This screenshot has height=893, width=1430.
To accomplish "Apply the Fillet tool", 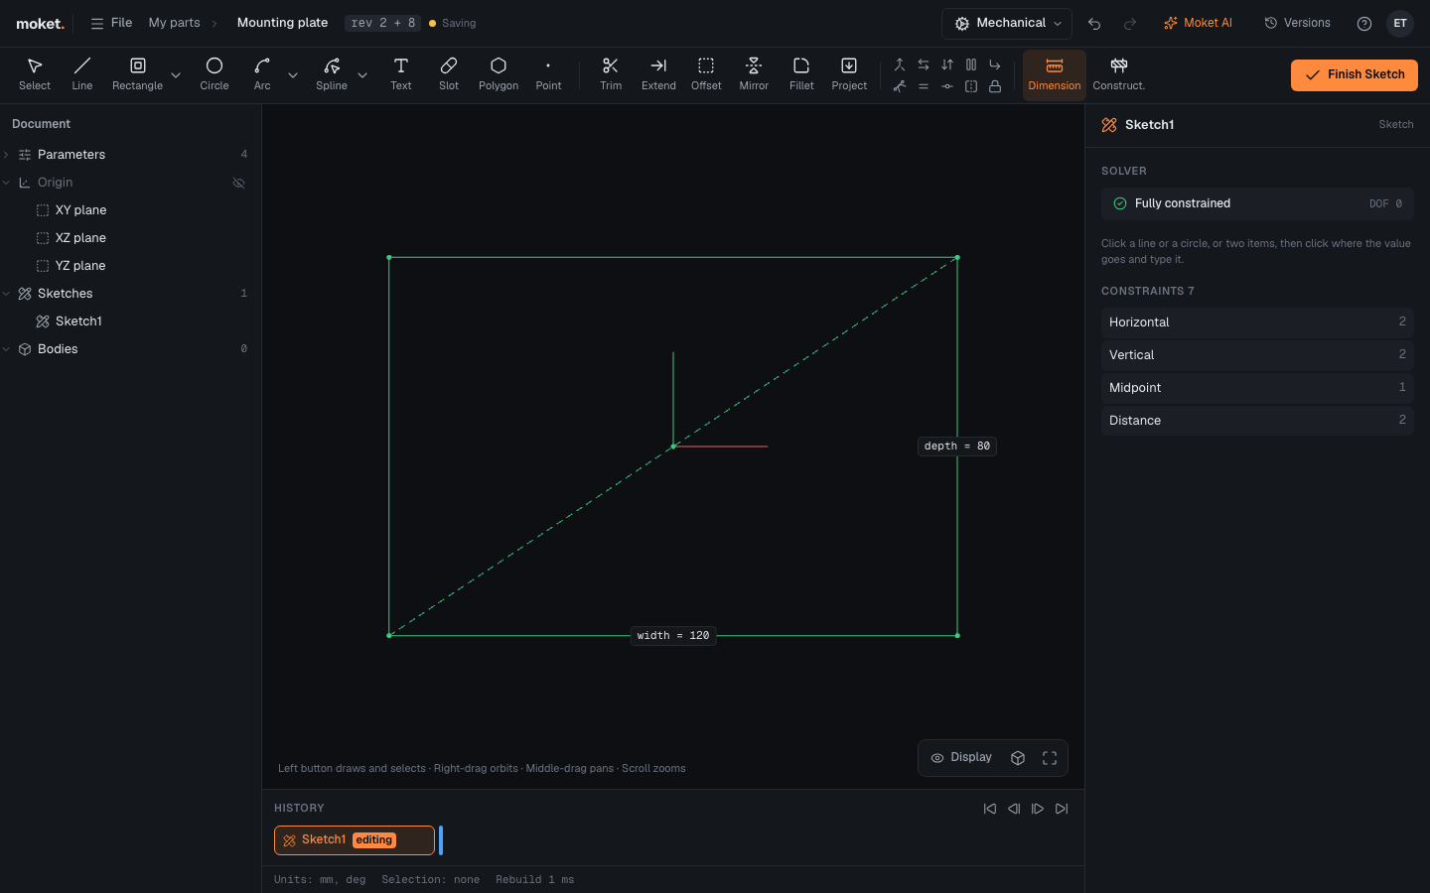I will click(x=801, y=74).
